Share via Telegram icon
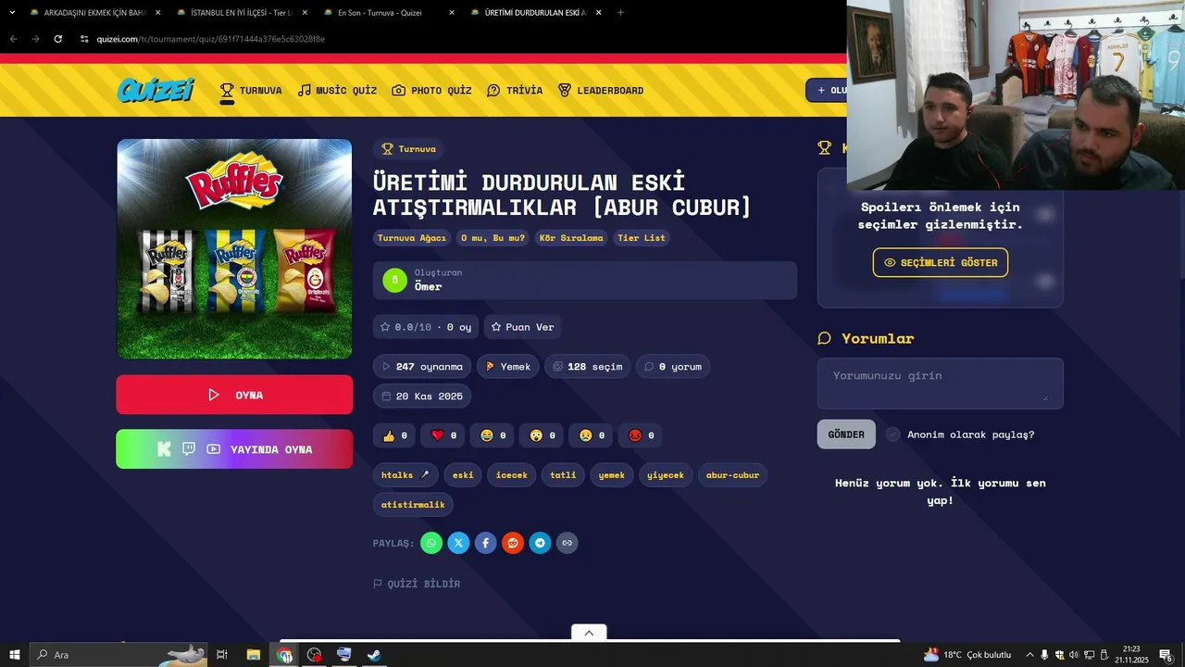The height and width of the screenshot is (667, 1185). (x=540, y=543)
